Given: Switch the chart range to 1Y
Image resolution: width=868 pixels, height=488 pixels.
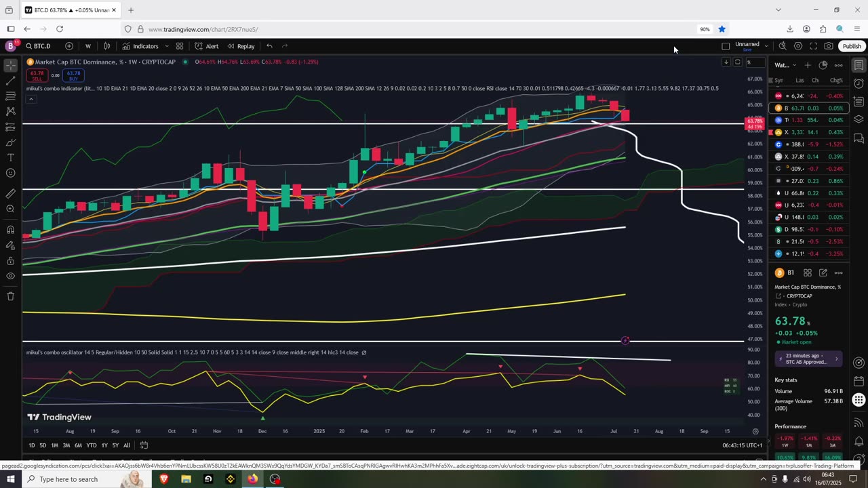Looking at the screenshot, I should (x=104, y=445).
